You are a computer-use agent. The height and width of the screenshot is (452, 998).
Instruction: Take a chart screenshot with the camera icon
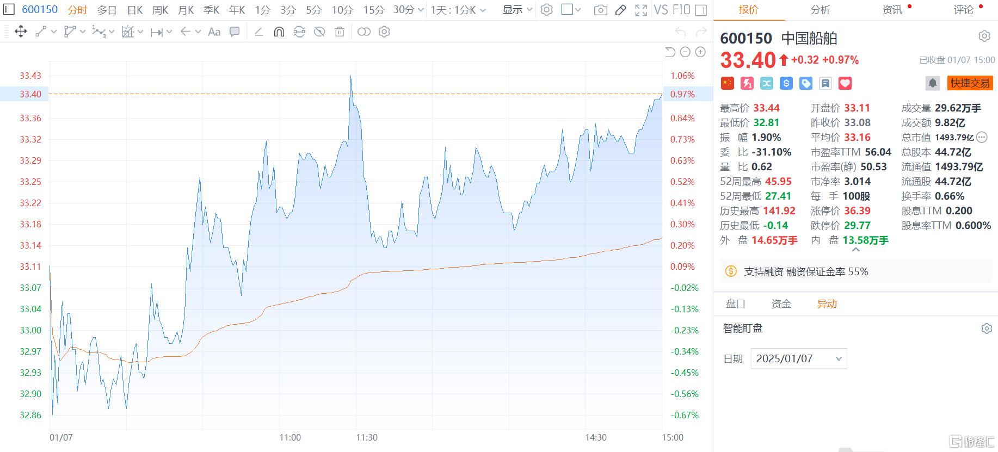(600, 10)
